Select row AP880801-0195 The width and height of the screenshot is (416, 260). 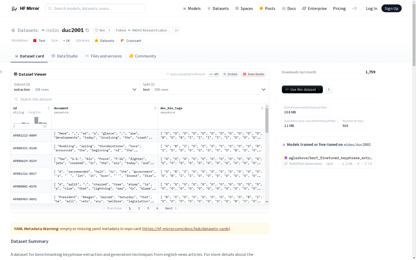coord(138,186)
